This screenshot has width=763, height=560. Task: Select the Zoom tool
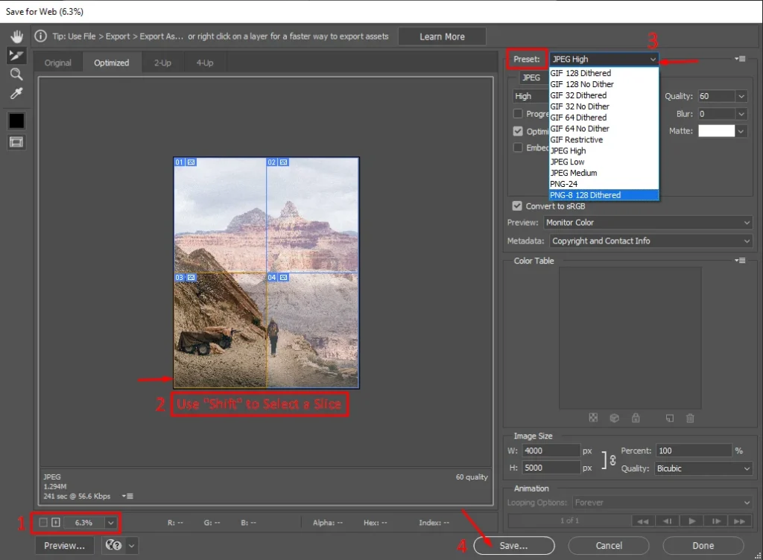pos(16,74)
